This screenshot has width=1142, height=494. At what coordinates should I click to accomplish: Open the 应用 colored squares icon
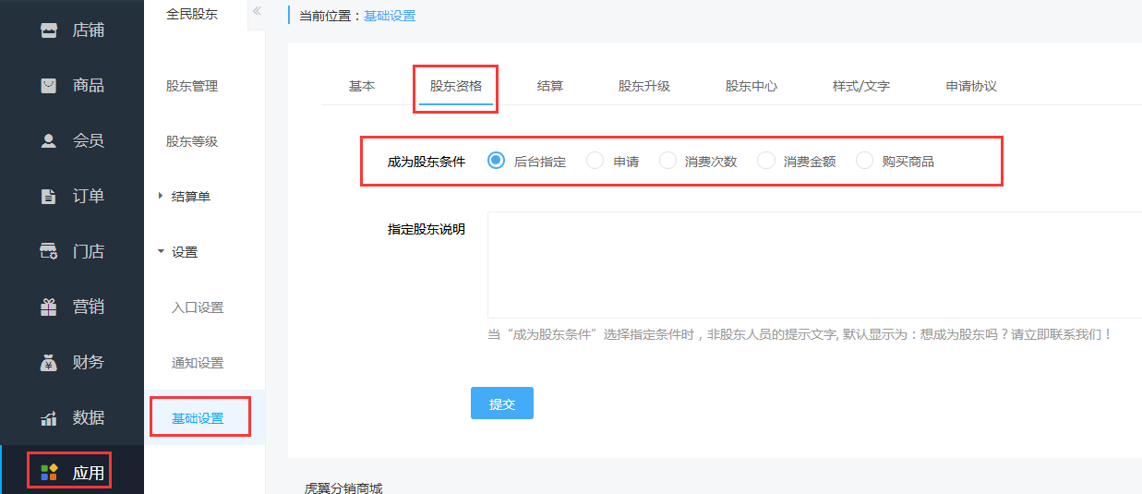tap(49, 474)
